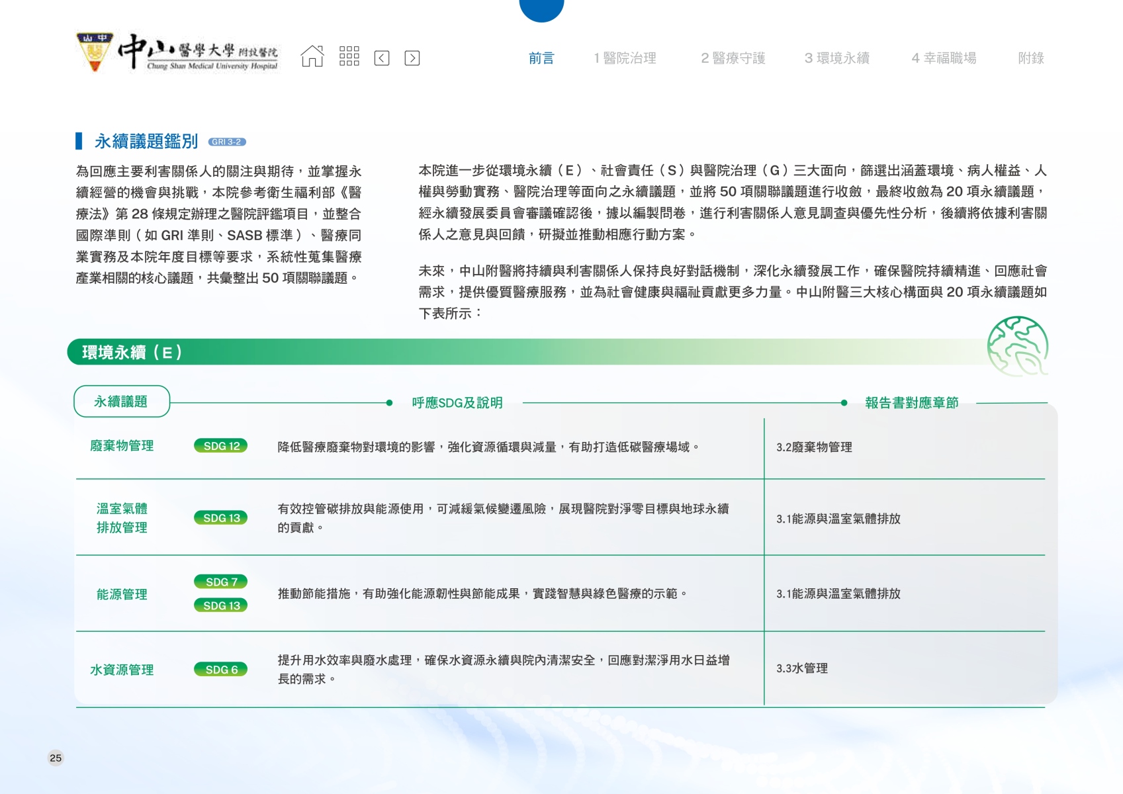This screenshot has width=1123, height=794.
Task: Switch to 1 醫院治理 tab
Action: [x=625, y=58]
